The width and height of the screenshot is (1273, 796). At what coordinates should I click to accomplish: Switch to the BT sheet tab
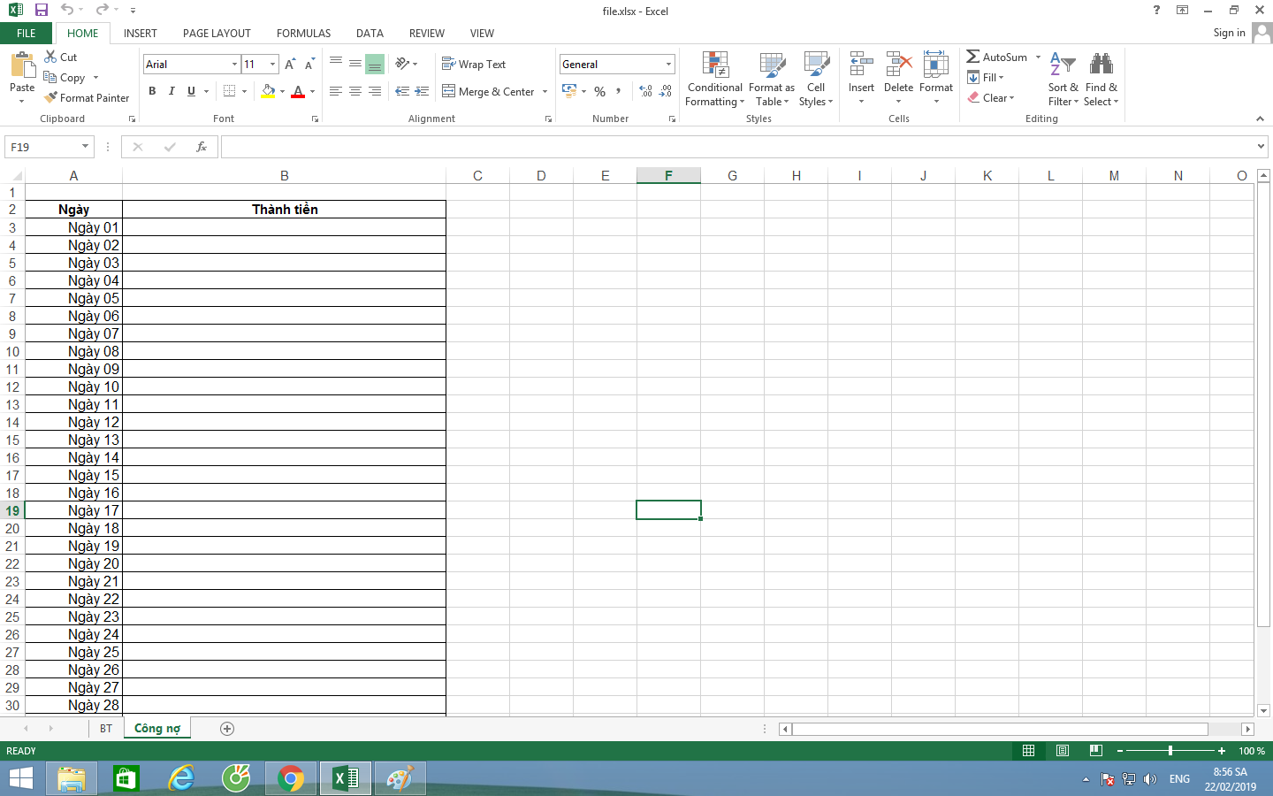coord(106,729)
